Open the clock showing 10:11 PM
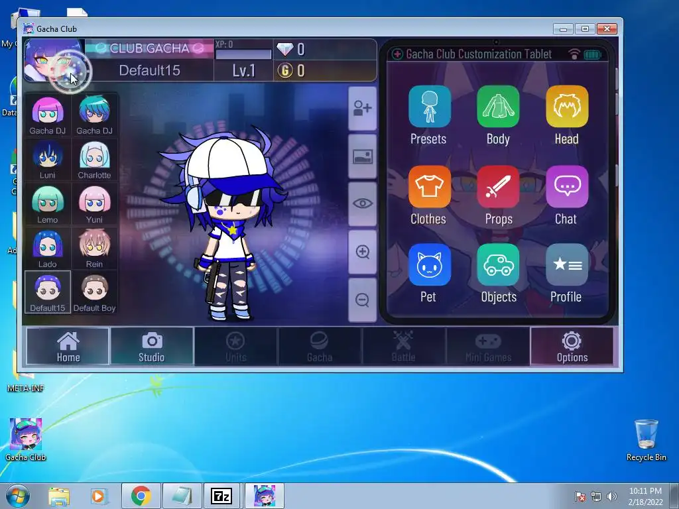 coord(645,496)
